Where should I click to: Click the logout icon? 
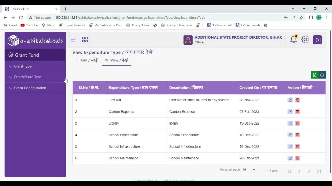pos(317,40)
